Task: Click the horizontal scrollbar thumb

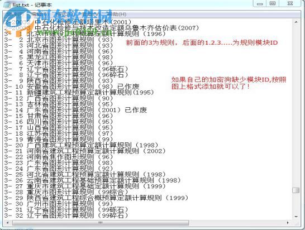Action: pyautogui.click(x=101, y=223)
